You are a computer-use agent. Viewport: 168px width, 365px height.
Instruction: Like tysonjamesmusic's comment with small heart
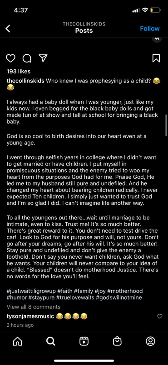pos(160,316)
